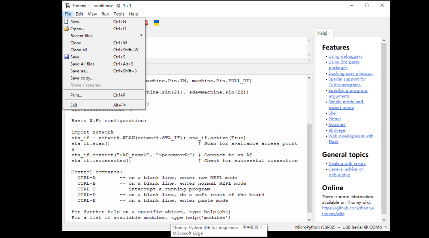
Task: Open the github.com/thonny wiki URL
Action: point(348,211)
